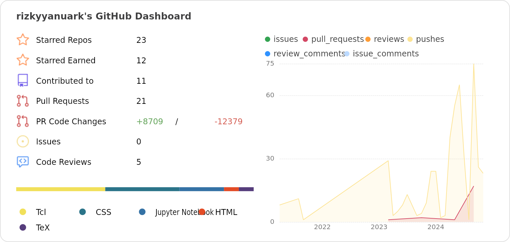Toggle the issue_comments legend series

[x=382, y=54]
